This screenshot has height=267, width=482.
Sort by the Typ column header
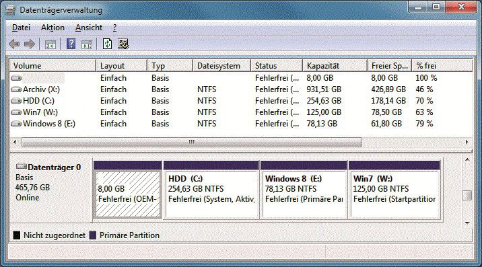click(170, 66)
